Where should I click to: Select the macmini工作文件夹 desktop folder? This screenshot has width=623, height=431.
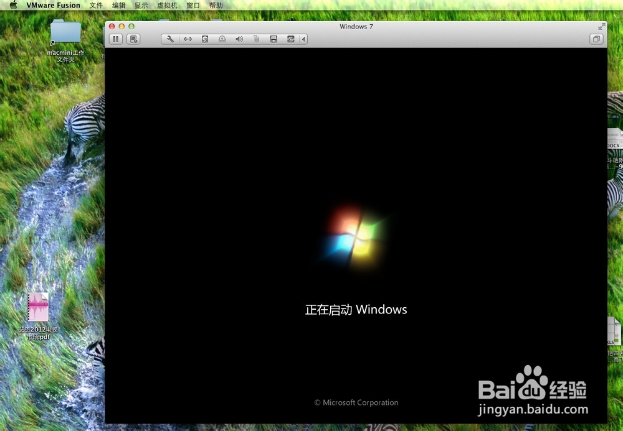coord(65,40)
